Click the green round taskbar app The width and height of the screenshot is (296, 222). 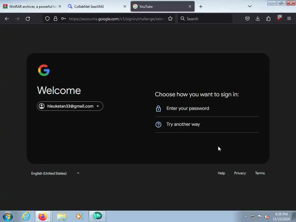click(x=97, y=216)
